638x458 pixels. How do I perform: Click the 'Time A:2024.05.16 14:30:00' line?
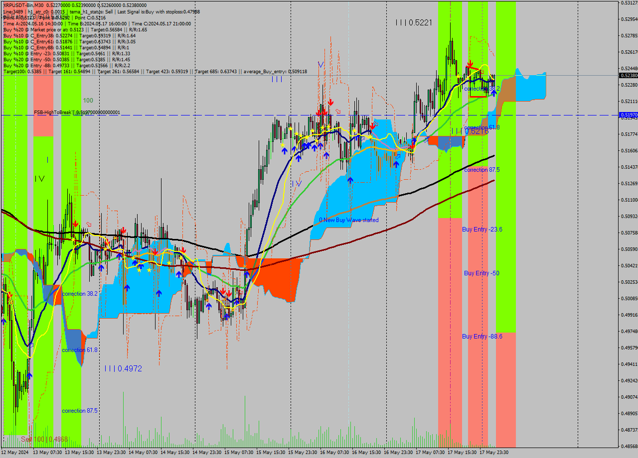[x=33, y=23]
